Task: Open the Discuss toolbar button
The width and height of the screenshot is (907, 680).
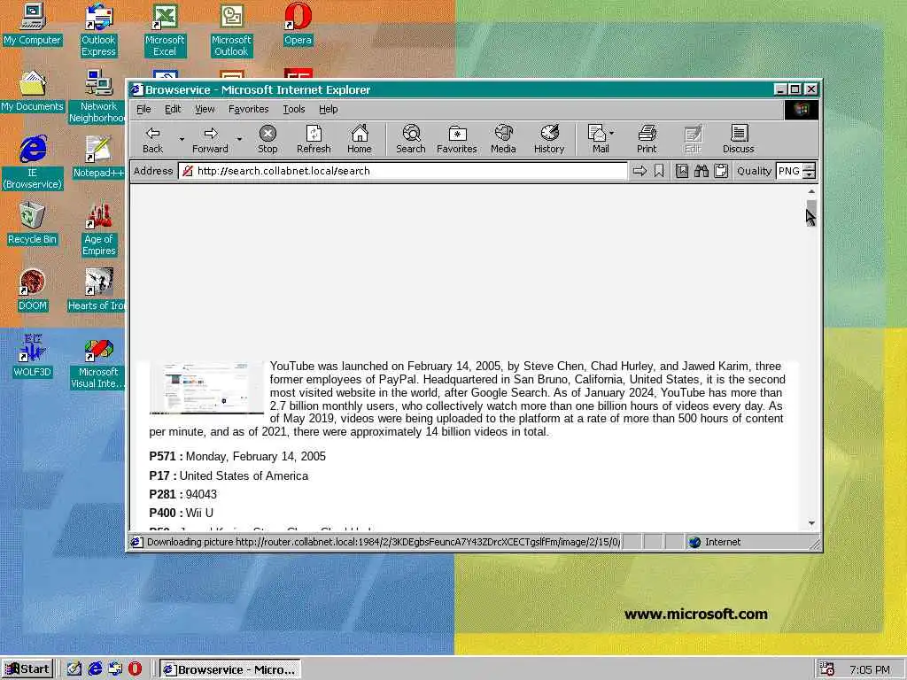Action: (x=739, y=139)
